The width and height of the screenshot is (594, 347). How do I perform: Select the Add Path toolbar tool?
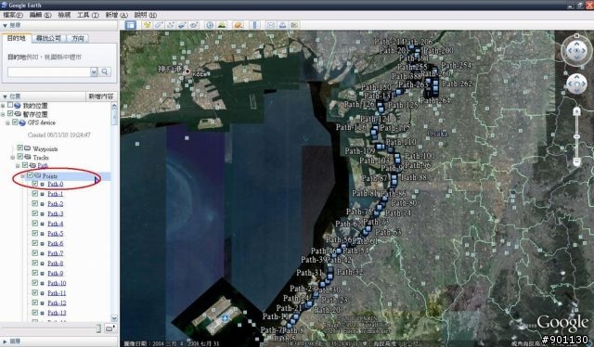171,25
